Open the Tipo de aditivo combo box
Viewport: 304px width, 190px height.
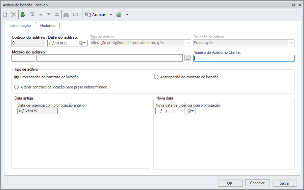coord(141,43)
